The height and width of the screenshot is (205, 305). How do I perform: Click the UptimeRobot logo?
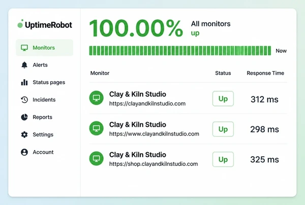(x=45, y=25)
